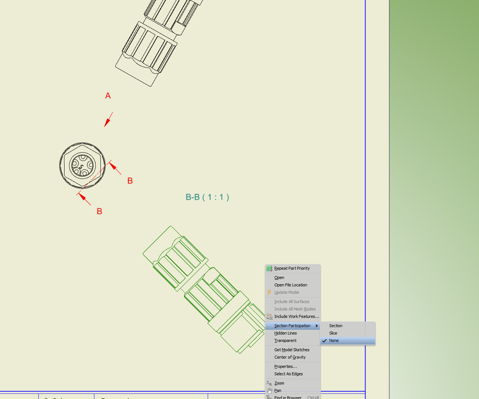Click Get Model Sketches
The width and height of the screenshot is (479, 399).
pos(292,350)
